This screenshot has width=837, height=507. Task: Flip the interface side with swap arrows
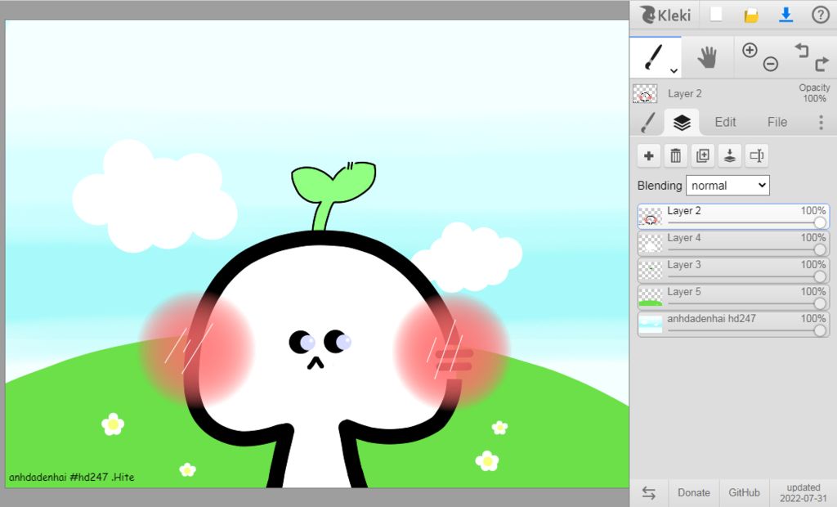coord(648,492)
